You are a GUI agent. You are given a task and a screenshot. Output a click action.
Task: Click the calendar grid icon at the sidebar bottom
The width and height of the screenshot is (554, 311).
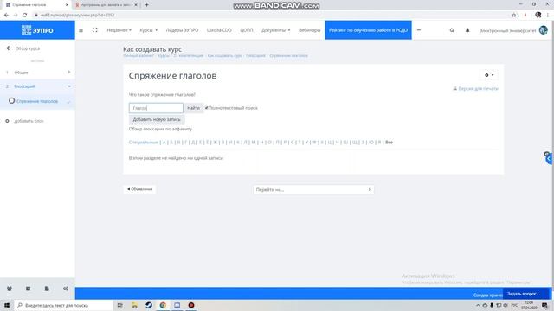[28, 289]
